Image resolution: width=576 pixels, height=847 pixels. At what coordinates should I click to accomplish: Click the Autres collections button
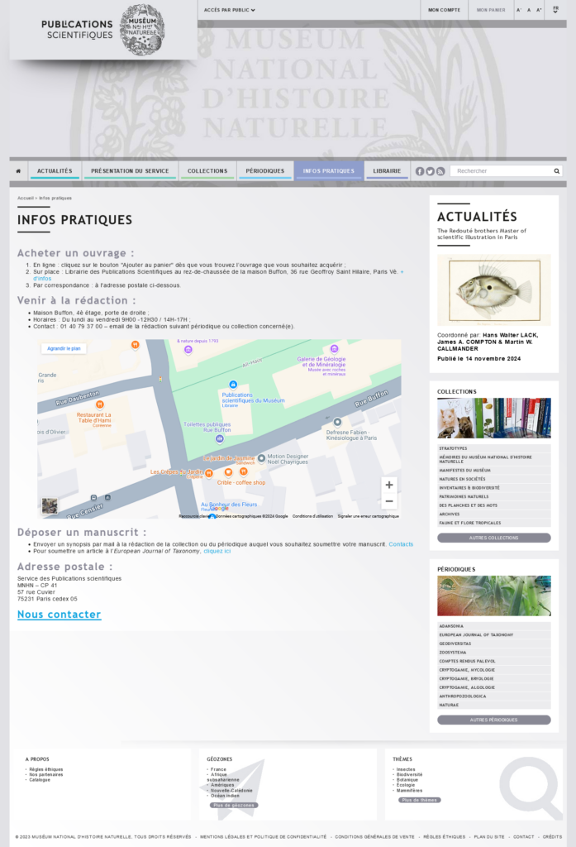tap(494, 538)
